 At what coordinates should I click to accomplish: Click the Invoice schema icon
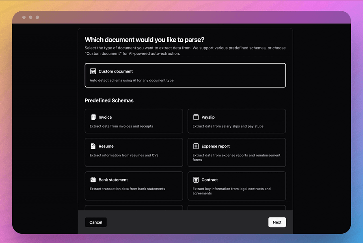point(93,117)
